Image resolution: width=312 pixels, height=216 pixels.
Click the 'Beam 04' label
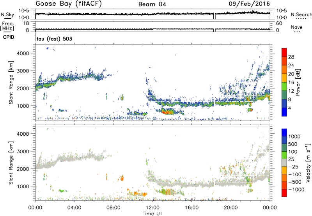coord(152,4)
